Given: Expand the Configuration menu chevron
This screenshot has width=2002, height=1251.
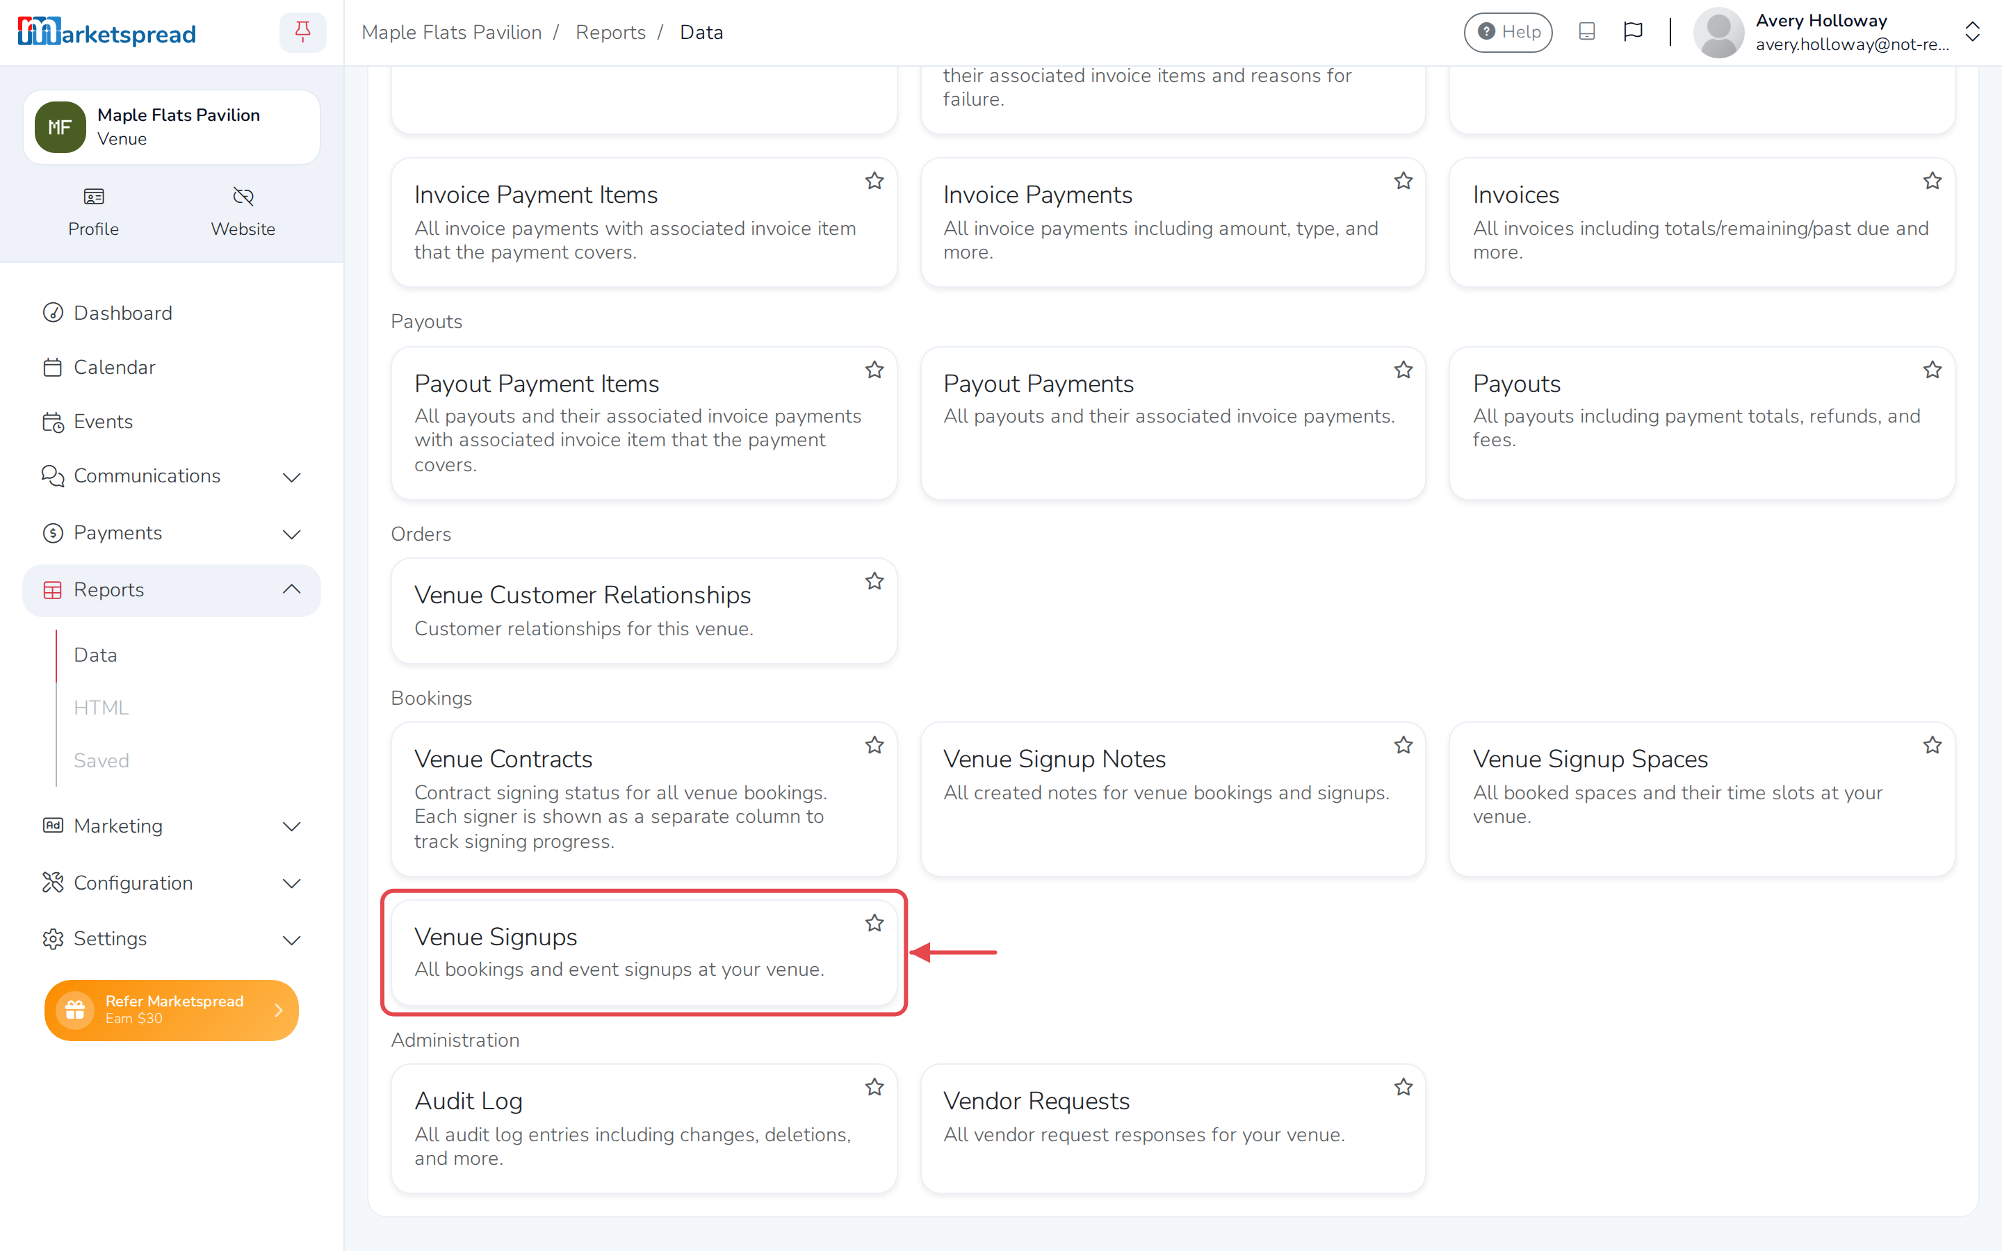Looking at the screenshot, I should tap(291, 883).
